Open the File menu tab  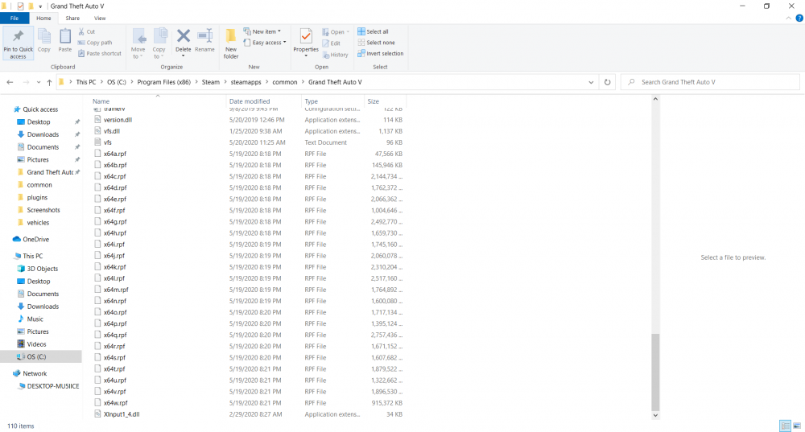coord(14,18)
